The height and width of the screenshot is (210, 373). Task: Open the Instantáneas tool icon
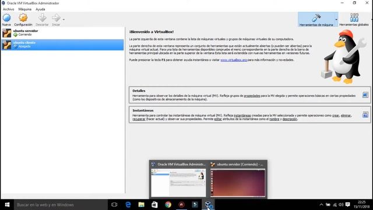click(x=365, y=115)
